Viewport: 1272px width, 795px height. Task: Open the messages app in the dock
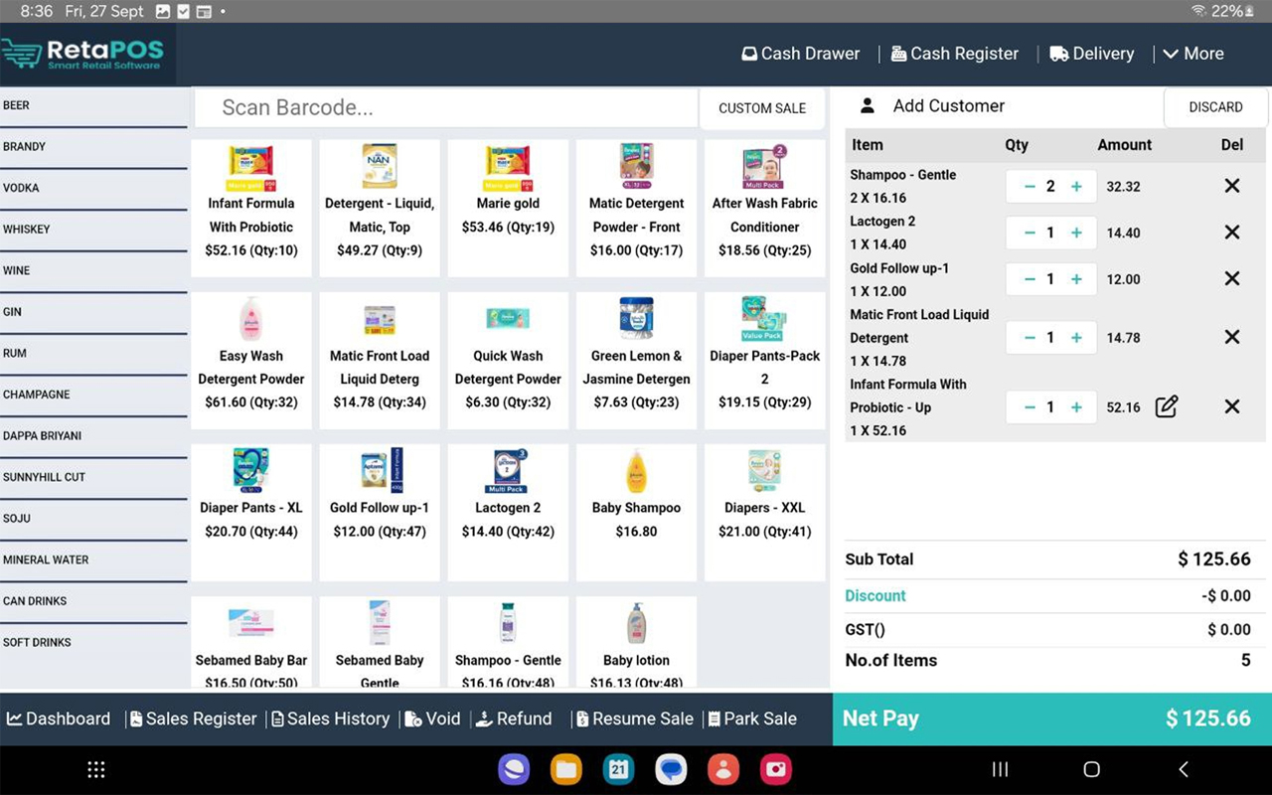pyautogui.click(x=671, y=769)
